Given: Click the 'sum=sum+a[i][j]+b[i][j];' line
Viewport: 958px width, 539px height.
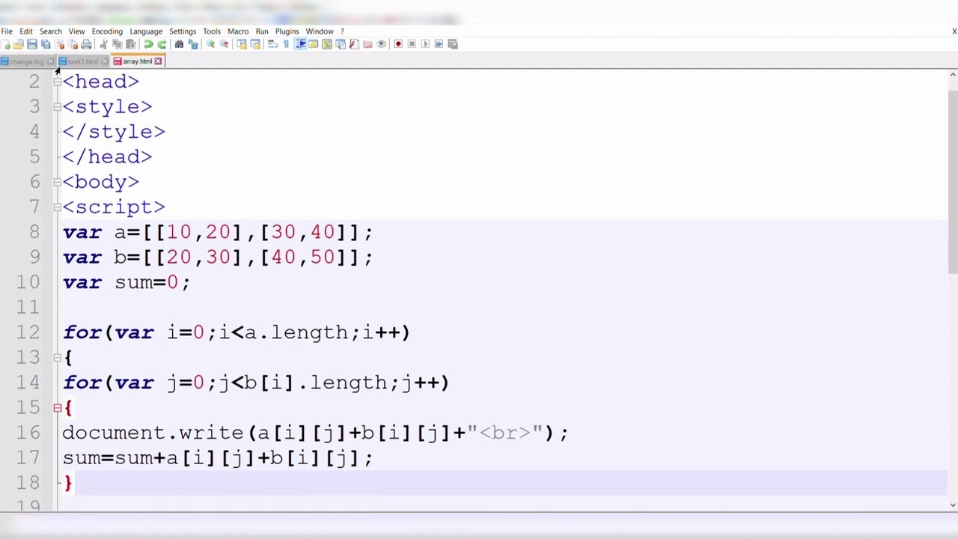Looking at the screenshot, I should pyautogui.click(x=218, y=458).
